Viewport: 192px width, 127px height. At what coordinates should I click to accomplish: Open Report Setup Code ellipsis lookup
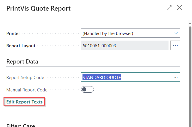(176, 77)
